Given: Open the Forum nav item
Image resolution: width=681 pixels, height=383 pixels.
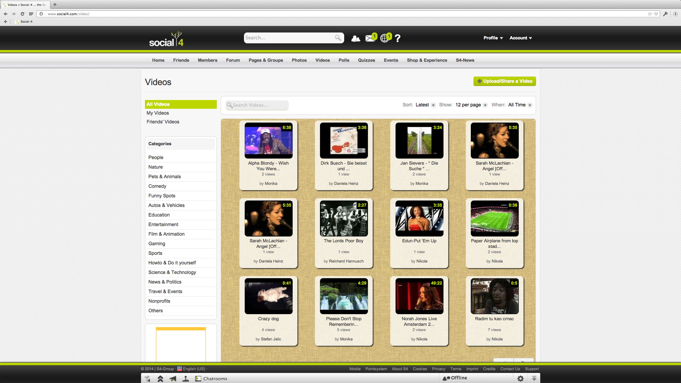Looking at the screenshot, I should (x=233, y=60).
